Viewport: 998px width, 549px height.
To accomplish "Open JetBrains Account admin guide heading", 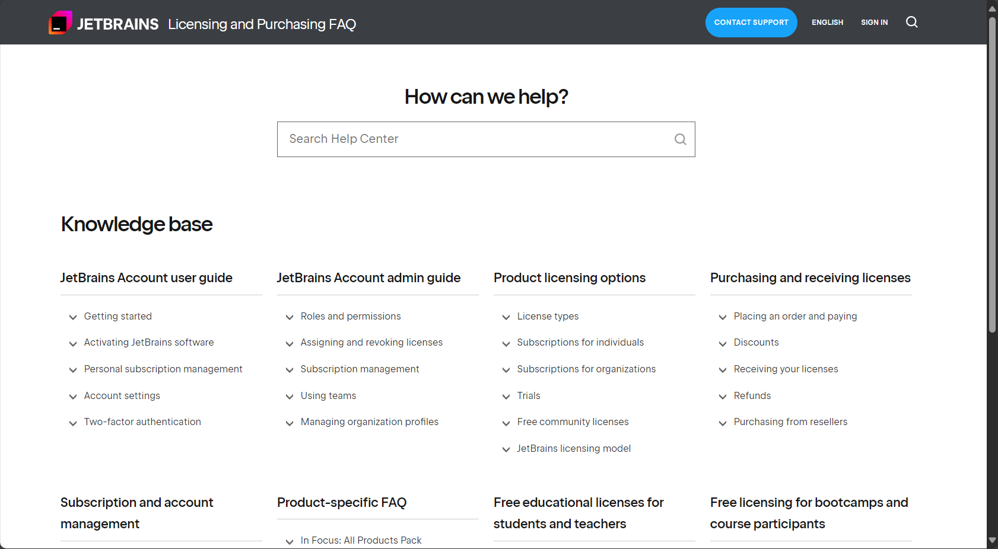I will [368, 278].
